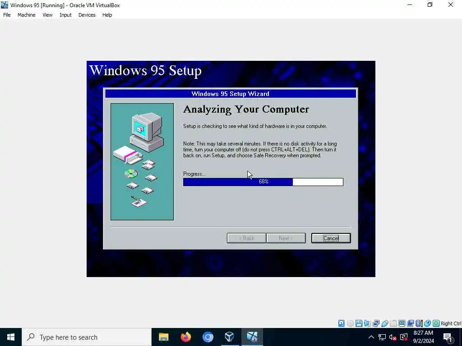Minimize the VirtualBox window
The height and width of the screenshot is (346, 462).
tap(410, 5)
